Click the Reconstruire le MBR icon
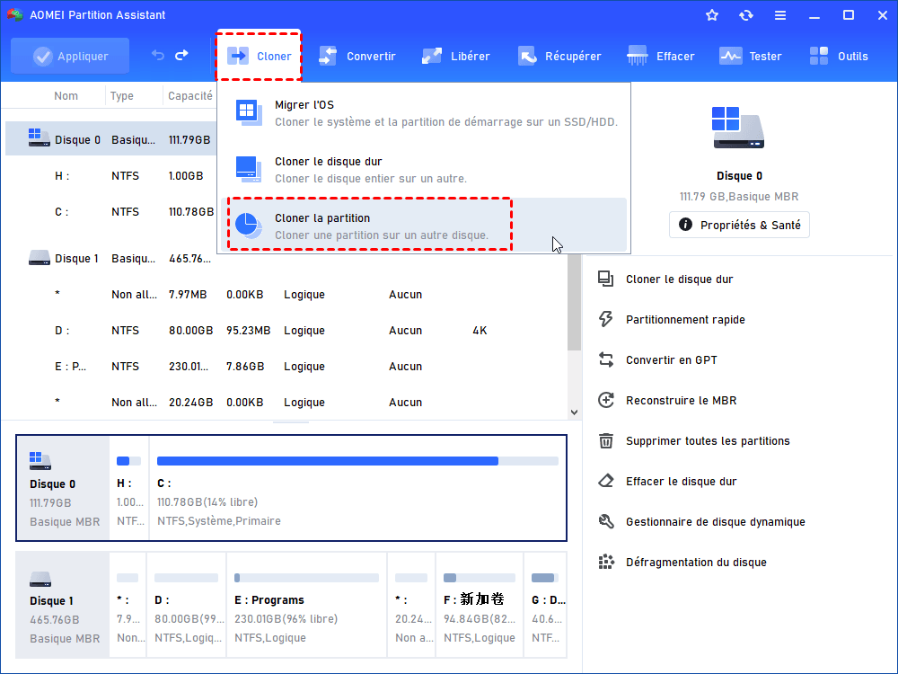This screenshot has width=898, height=674. pyautogui.click(x=606, y=400)
